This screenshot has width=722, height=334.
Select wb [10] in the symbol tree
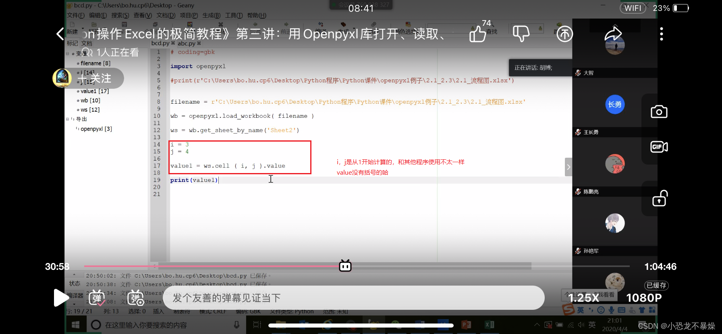[90, 100]
